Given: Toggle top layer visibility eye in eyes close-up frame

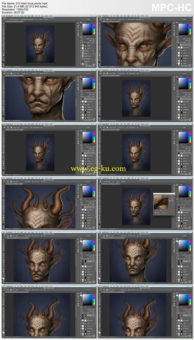Looking at the screenshot, I should 177,45.
